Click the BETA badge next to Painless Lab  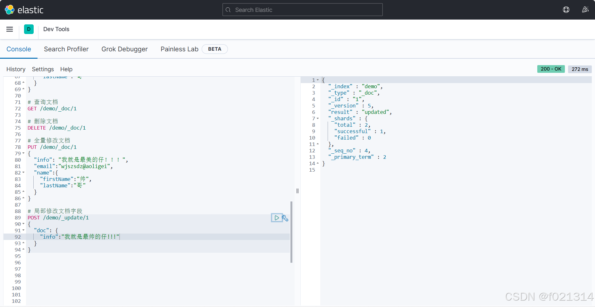215,49
